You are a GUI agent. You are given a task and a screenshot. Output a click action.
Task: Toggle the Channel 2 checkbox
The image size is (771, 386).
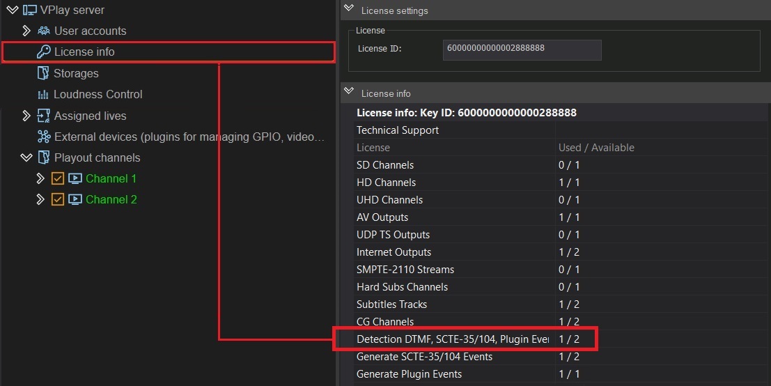coord(58,199)
